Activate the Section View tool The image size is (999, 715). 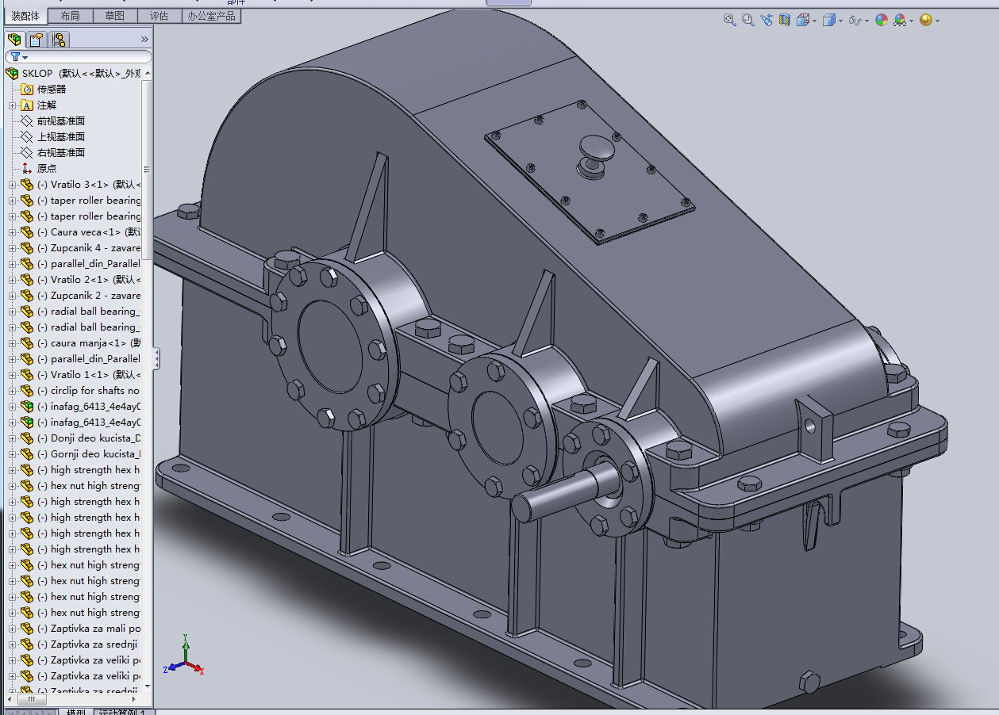click(785, 20)
